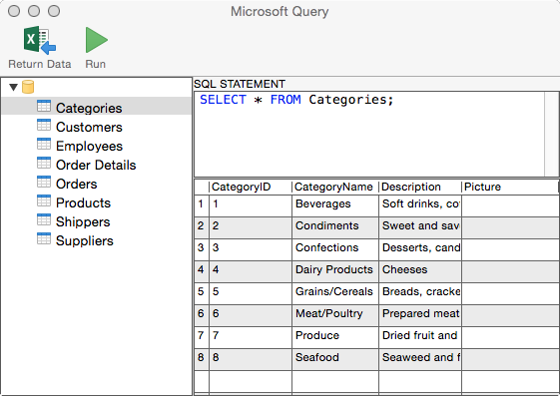Select the Condiments cell
This screenshot has height=396, width=560.
(x=335, y=227)
